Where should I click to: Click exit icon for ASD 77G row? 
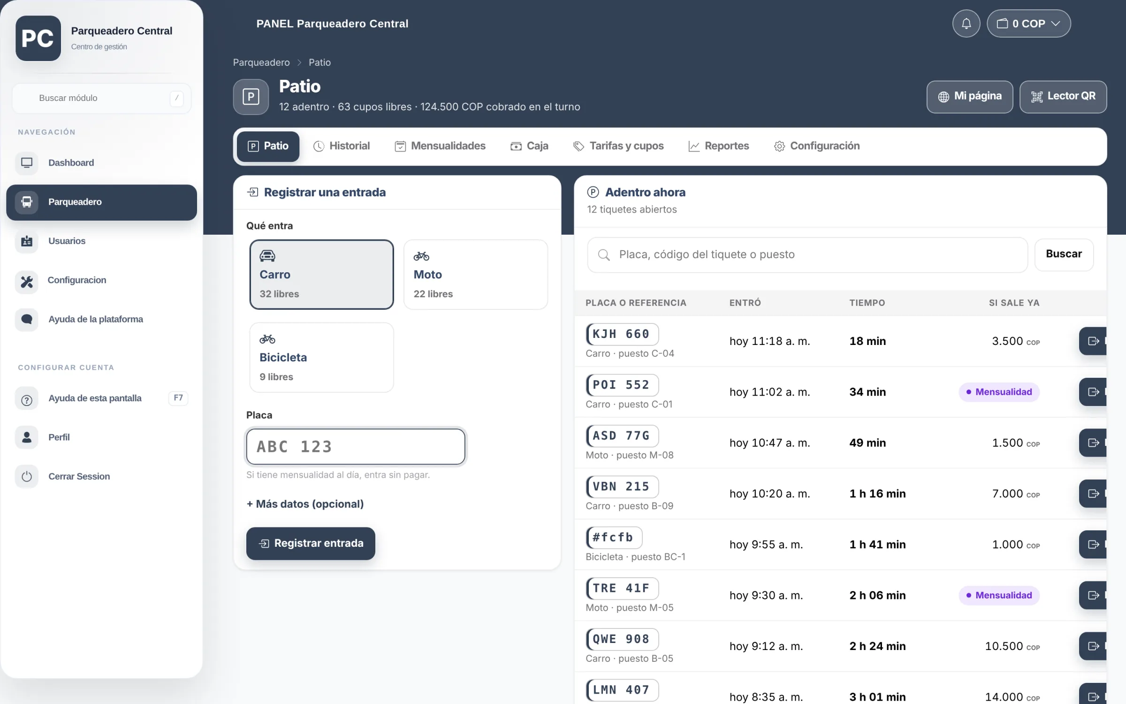(1093, 443)
